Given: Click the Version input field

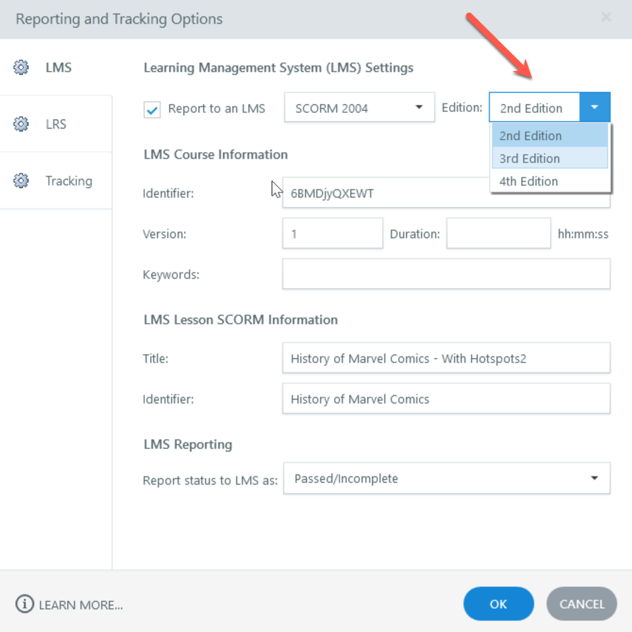Looking at the screenshot, I should coord(333,233).
